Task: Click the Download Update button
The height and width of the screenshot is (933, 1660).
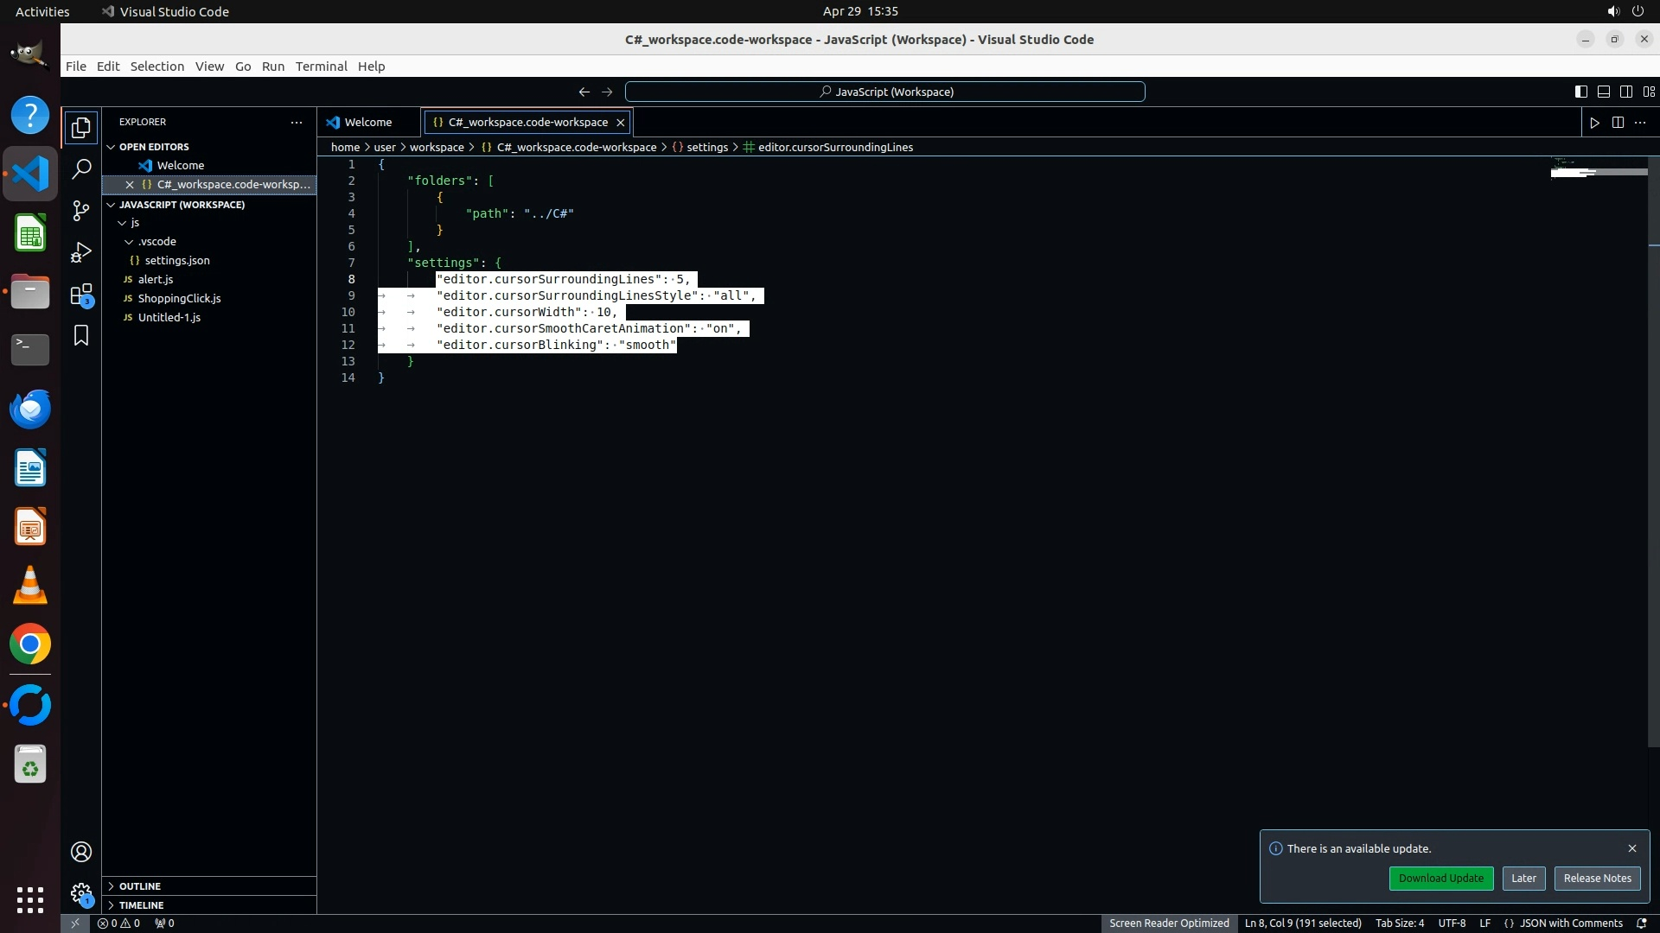Action: (1440, 879)
